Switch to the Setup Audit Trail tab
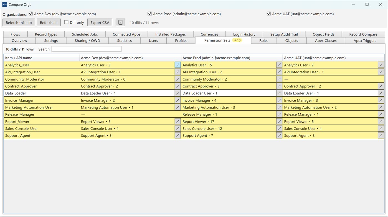This screenshot has height=217, width=388. click(284, 34)
